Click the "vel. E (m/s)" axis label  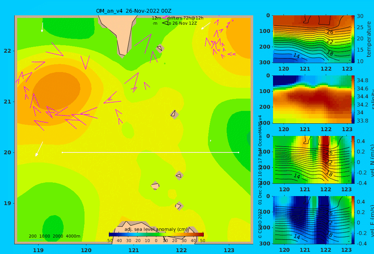372,220
